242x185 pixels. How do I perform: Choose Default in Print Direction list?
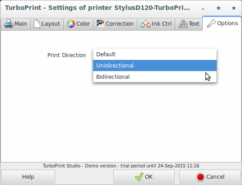tap(155, 54)
